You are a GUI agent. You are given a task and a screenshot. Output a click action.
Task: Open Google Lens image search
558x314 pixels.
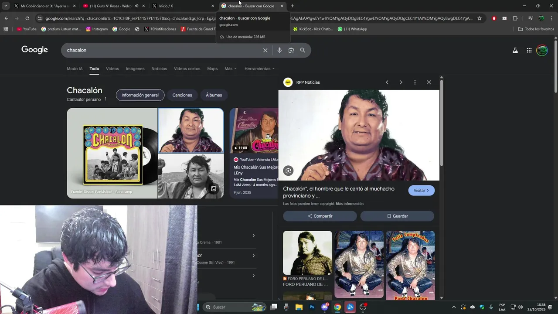(x=291, y=50)
